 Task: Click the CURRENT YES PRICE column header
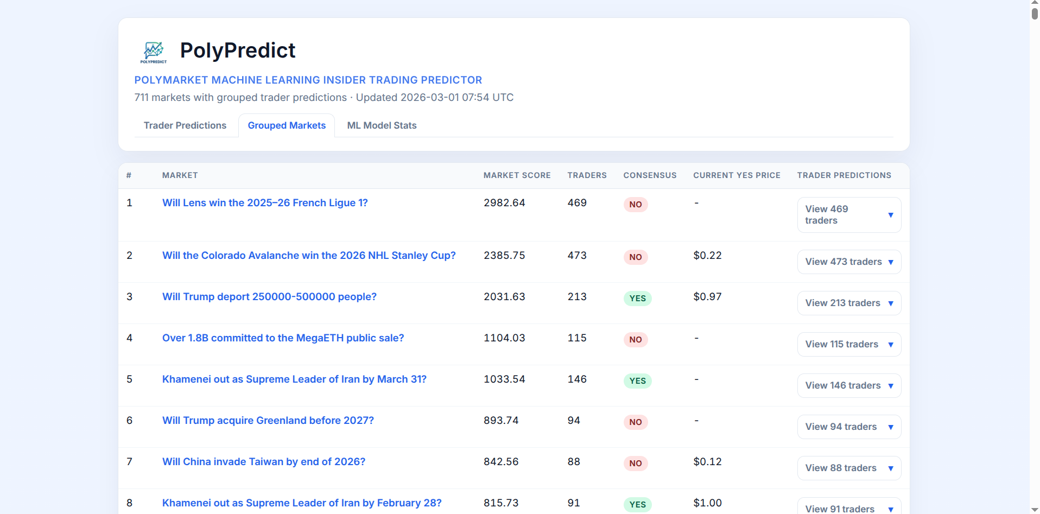(737, 175)
